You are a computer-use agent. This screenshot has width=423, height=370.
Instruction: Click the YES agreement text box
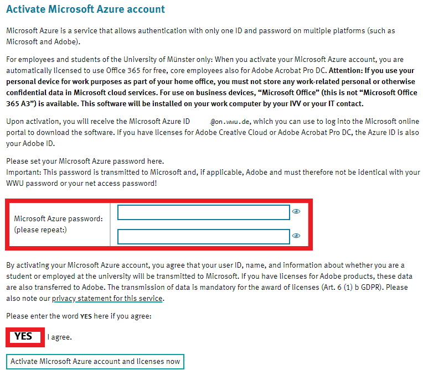[24, 336]
